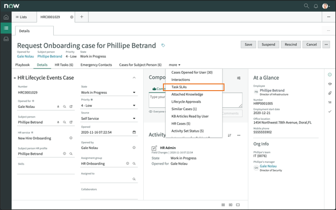
Task: Switch to Playbook tab
Action: (23, 65)
